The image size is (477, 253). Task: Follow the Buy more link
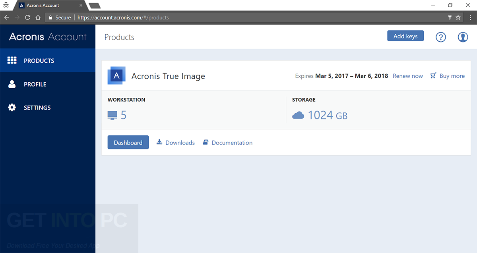(x=452, y=76)
